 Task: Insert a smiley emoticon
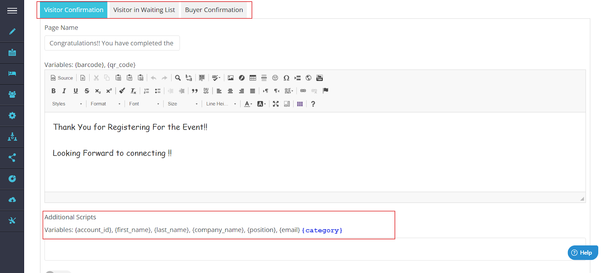click(275, 78)
